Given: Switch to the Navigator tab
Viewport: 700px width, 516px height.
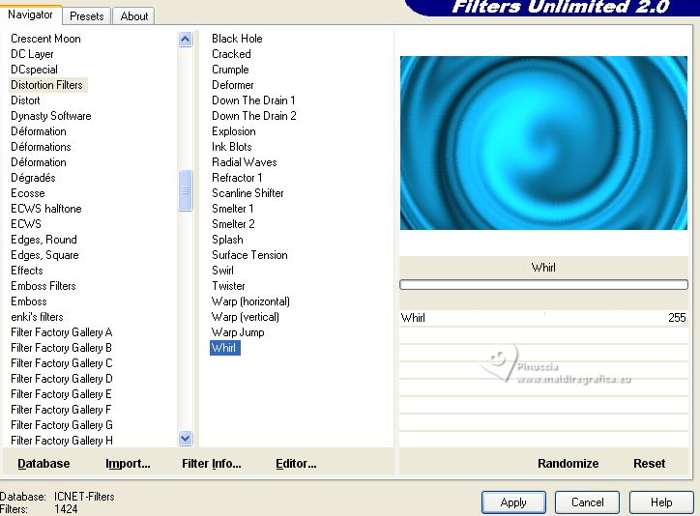Looking at the screenshot, I should (30, 14).
